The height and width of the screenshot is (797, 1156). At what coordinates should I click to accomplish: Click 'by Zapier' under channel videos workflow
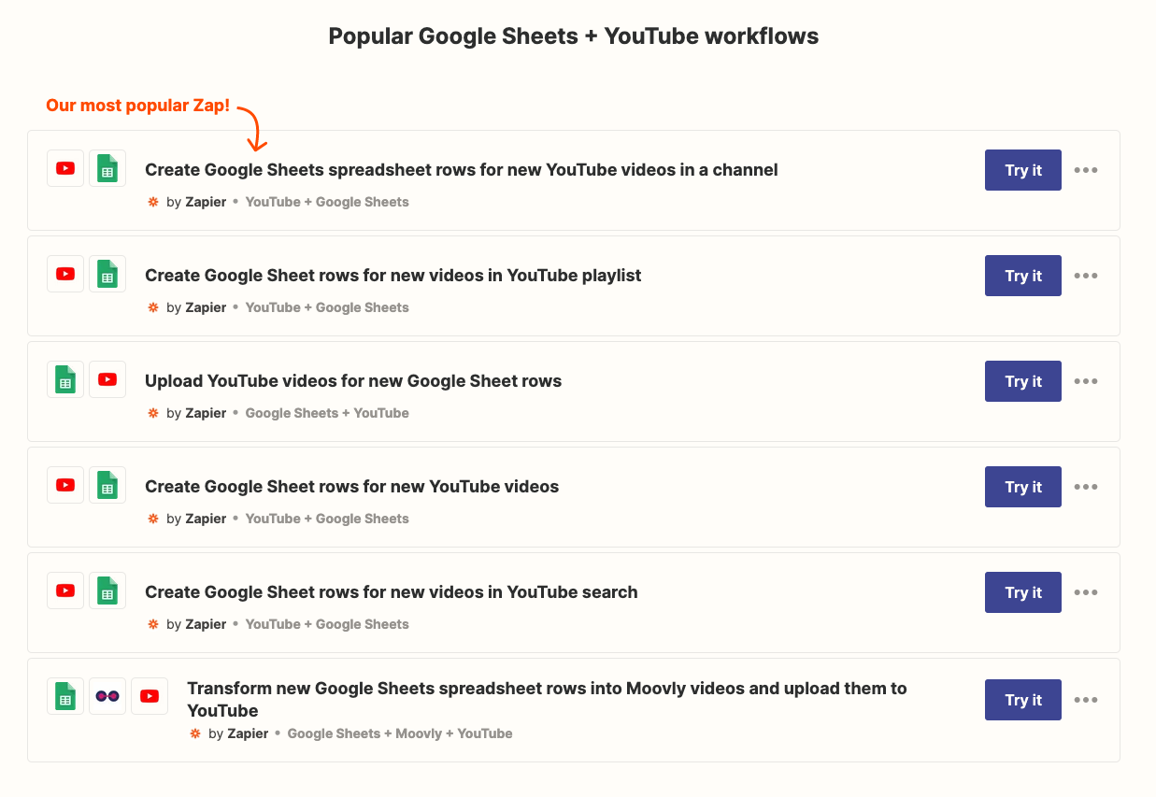[196, 202]
